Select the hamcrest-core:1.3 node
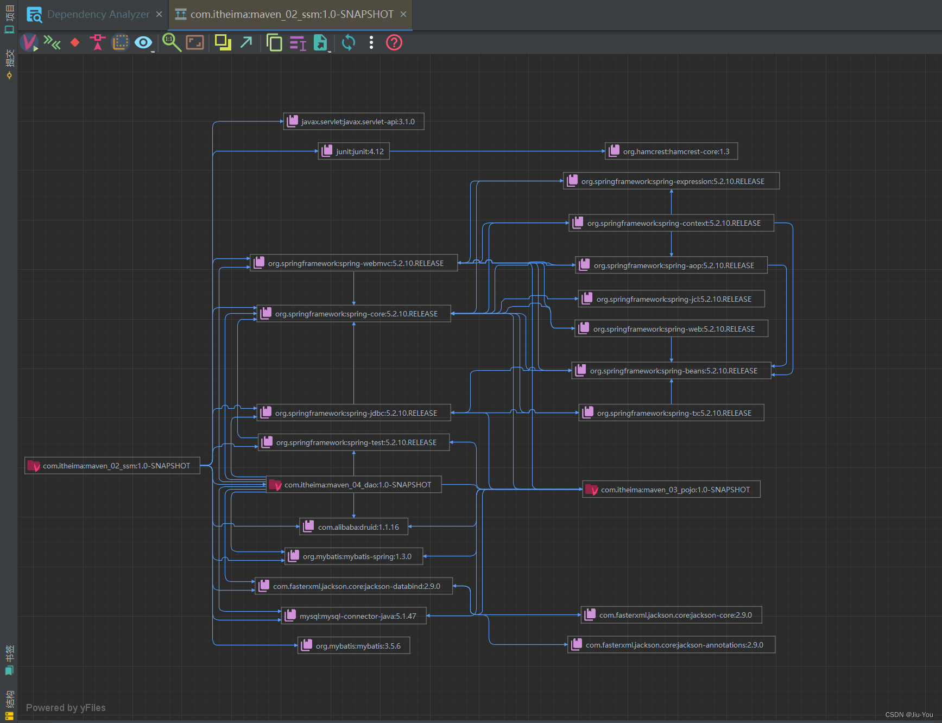 pos(671,151)
